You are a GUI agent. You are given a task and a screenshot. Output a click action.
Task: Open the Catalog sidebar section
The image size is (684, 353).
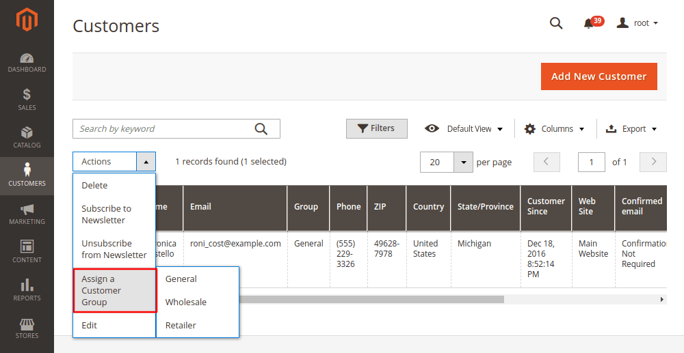click(x=27, y=137)
